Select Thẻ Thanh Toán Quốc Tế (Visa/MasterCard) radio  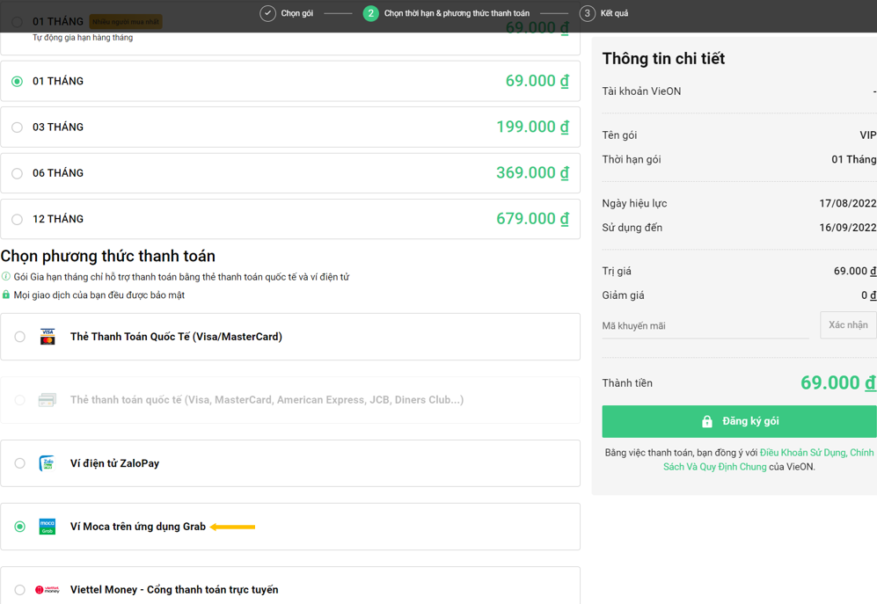pyautogui.click(x=19, y=337)
